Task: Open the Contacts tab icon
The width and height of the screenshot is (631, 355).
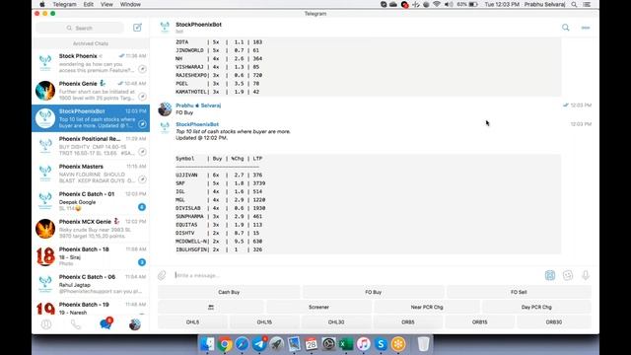Action: tap(46, 324)
